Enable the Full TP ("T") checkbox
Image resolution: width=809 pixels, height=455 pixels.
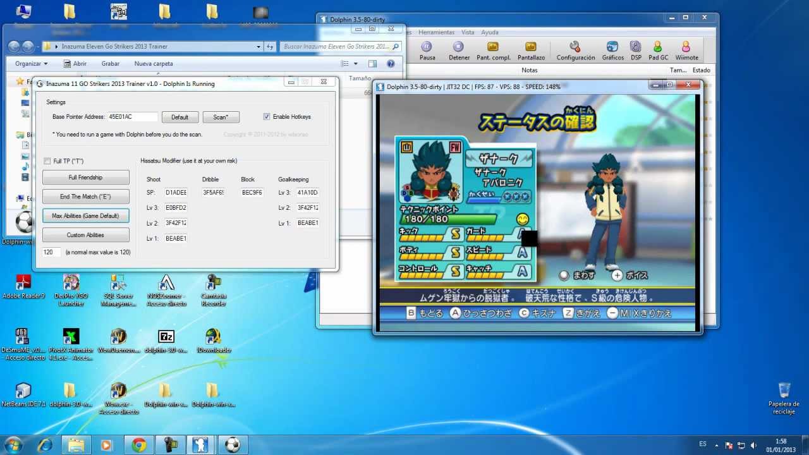point(47,161)
